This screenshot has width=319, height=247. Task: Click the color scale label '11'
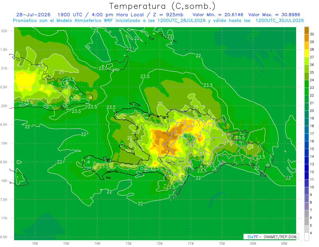312,179
